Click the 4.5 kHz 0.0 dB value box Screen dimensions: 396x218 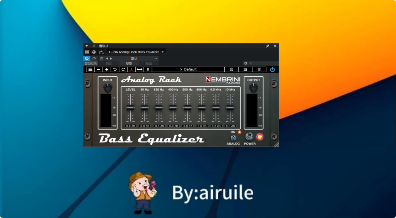(217, 126)
